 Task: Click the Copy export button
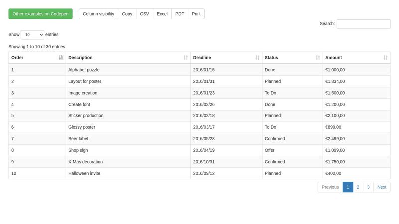click(x=127, y=14)
